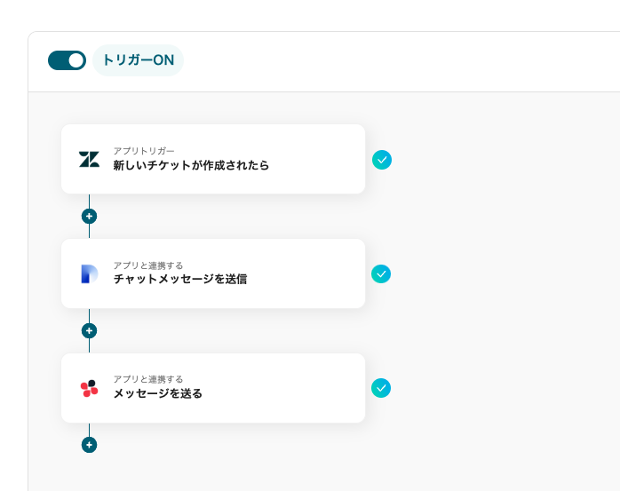Image resolution: width=620 pixels, height=491 pixels.
Task: Open the チャットメッセージを送信 step
Action: click(x=179, y=279)
